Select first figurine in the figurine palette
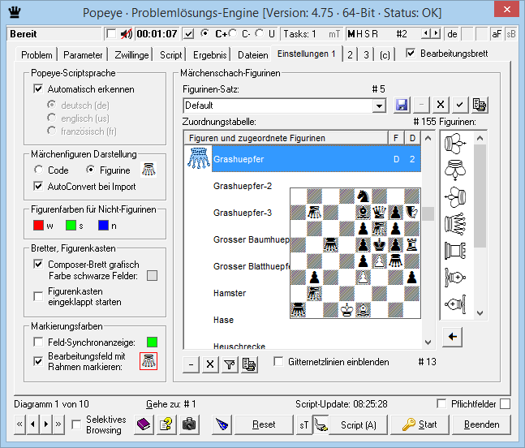The image size is (525, 448). point(455,144)
